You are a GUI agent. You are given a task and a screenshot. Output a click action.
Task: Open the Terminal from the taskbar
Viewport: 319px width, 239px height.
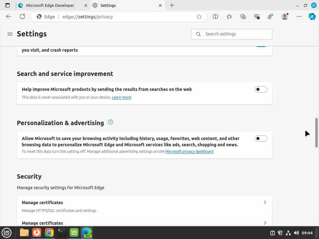62,232
